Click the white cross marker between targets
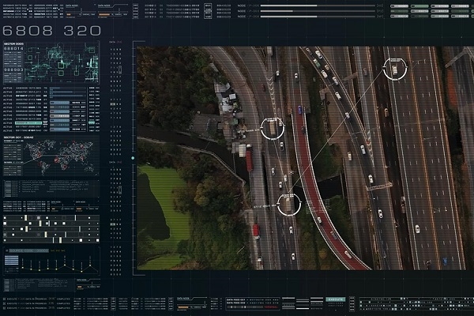 point(291,171)
